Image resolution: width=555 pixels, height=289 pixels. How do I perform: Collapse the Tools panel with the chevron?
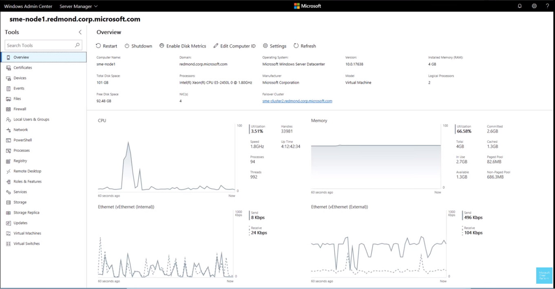[80, 32]
